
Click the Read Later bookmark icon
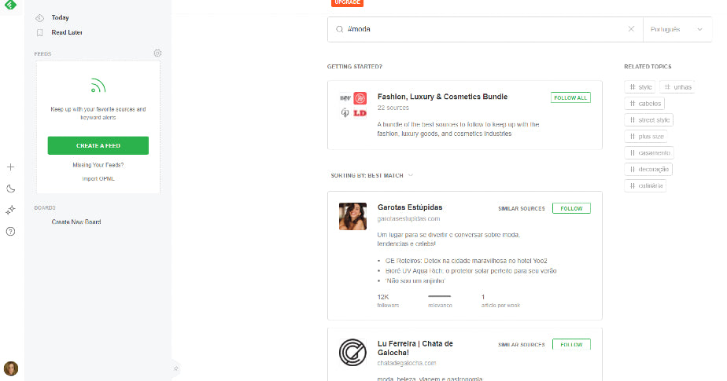(40, 32)
